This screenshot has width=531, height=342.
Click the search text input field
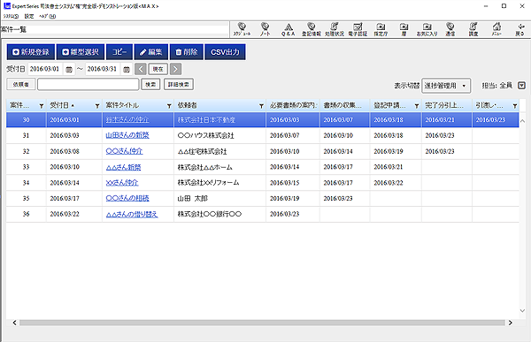(88, 84)
